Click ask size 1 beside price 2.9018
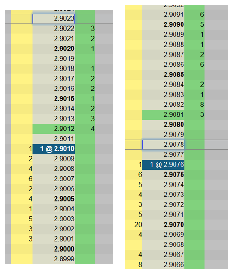Image resolution: width=237 pixels, height=276 pixels. (x=93, y=69)
